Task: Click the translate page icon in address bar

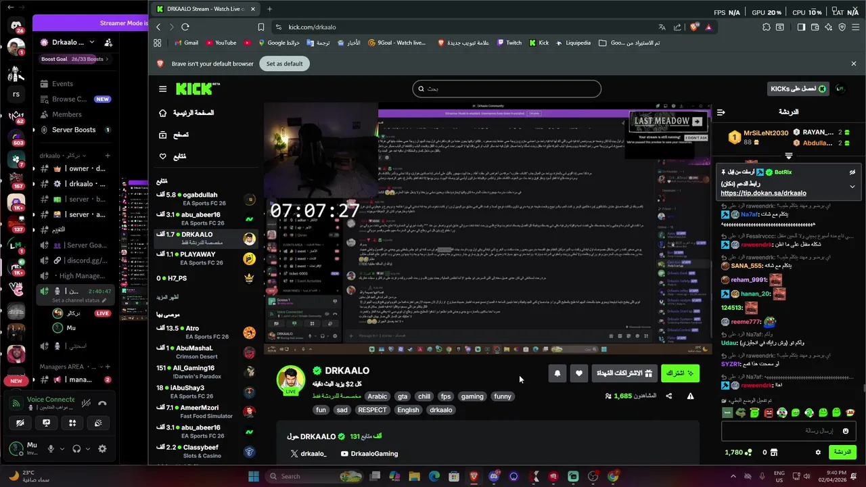Action: [x=662, y=27]
